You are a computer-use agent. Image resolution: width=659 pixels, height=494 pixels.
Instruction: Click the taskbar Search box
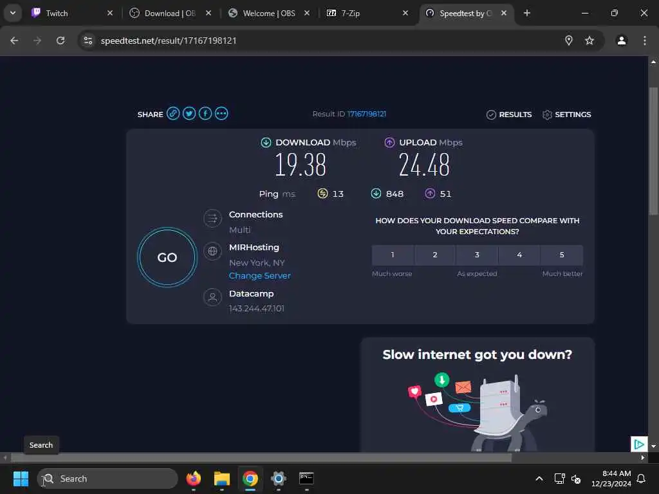107,479
